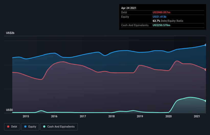Click the 2018 x-axis label
Image resolution: width=210 pixels, height=135 pixels.
point(112,116)
